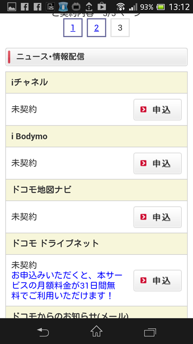Click 申込 button for ドコモ ドライブネット
This screenshot has width=193, height=344.
(x=158, y=280)
